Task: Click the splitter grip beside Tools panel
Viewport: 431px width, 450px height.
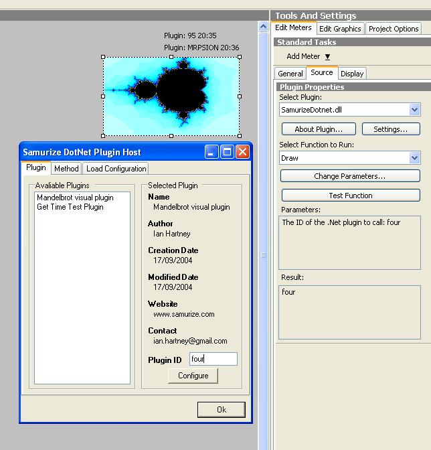Action: [263, 255]
